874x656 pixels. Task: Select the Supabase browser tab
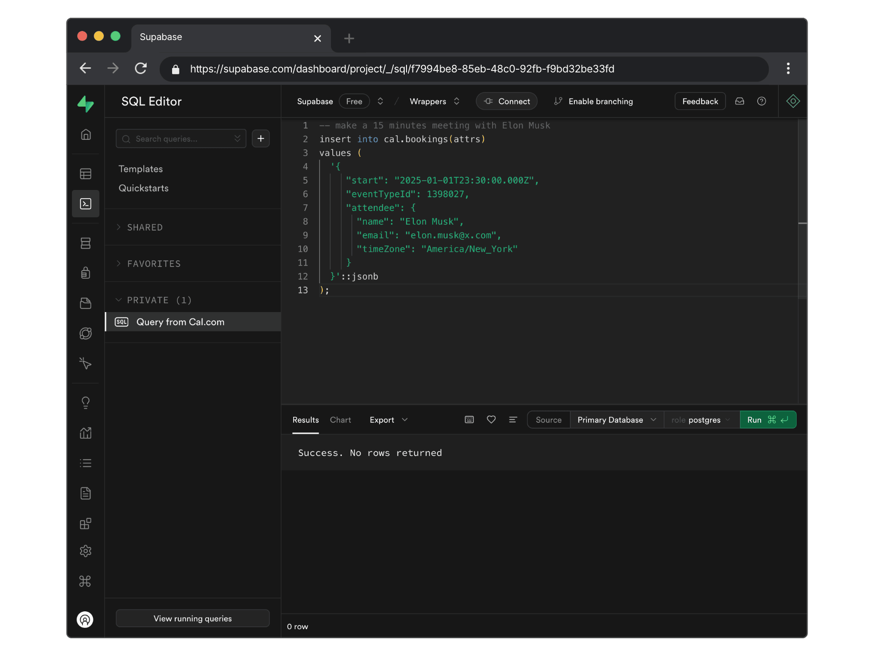(230, 37)
